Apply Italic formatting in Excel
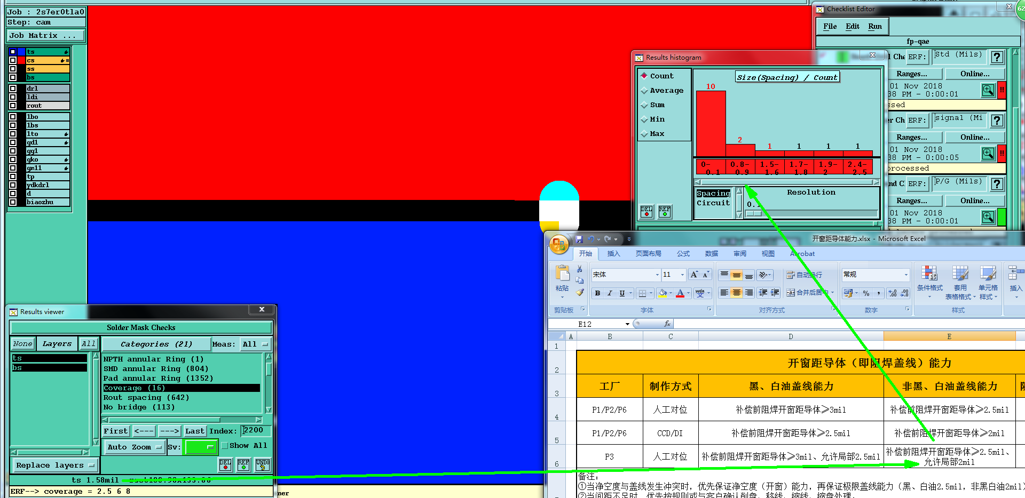The width and height of the screenshot is (1025, 498). (610, 293)
